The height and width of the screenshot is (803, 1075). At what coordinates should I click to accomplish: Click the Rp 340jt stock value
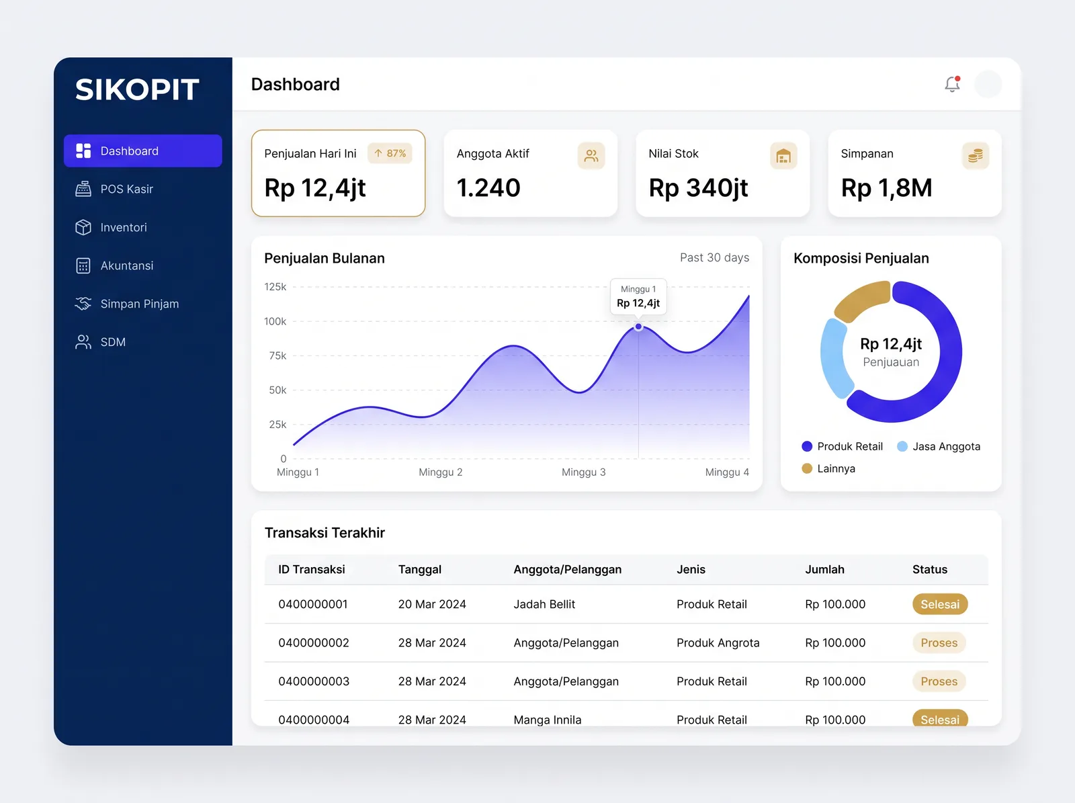[x=698, y=187]
